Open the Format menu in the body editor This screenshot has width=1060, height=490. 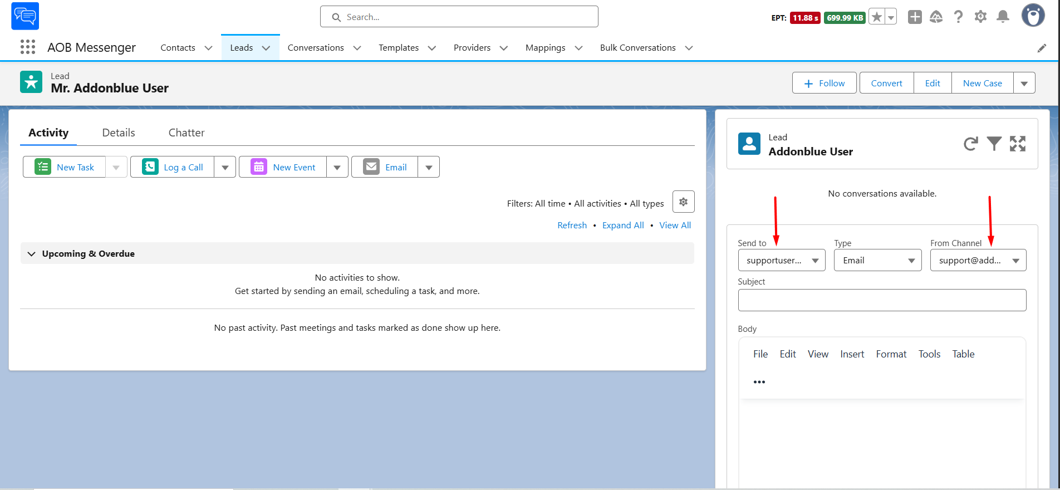[891, 354]
